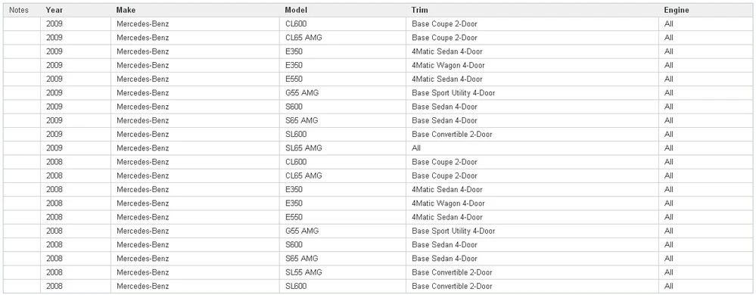Viewport: 756px width, 295px height.
Task: Click the 2009 SL65 AMG model cell
Action: tap(343, 148)
